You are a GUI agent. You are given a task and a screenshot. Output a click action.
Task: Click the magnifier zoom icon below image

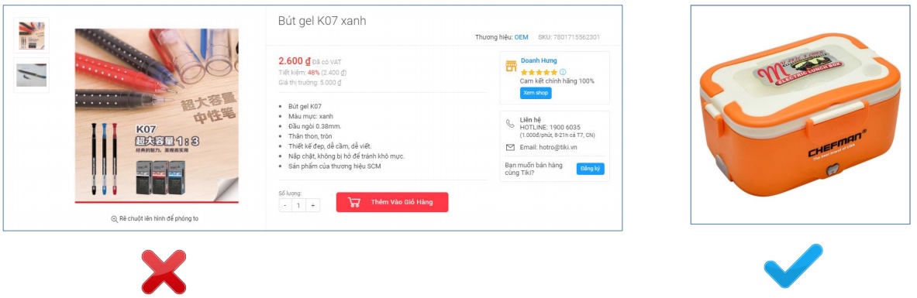115,218
